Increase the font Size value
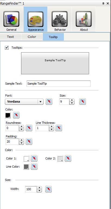111x209 pixels. pyautogui.click(x=72, y=100)
